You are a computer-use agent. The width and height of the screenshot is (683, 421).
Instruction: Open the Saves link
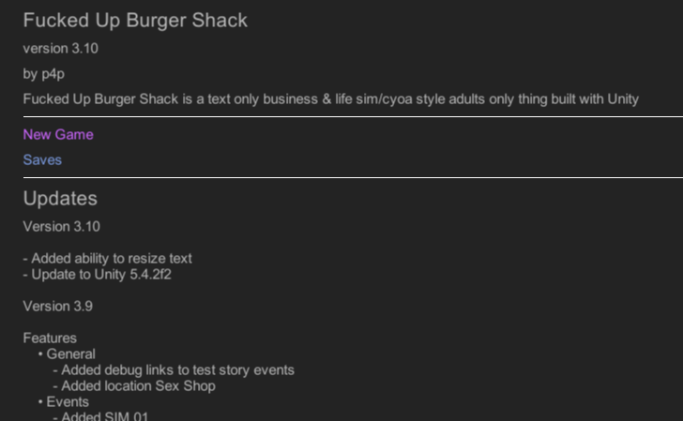tap(42, 159)
